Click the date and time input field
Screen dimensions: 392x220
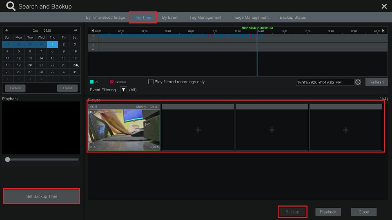pos(325,82)
